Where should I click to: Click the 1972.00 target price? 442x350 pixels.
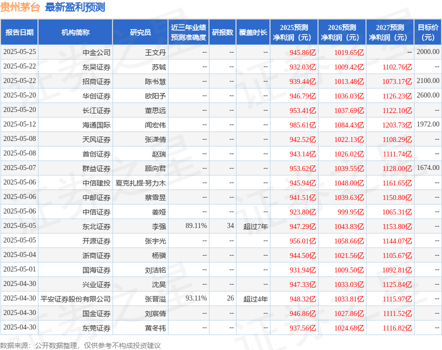(x=428, y=124)
